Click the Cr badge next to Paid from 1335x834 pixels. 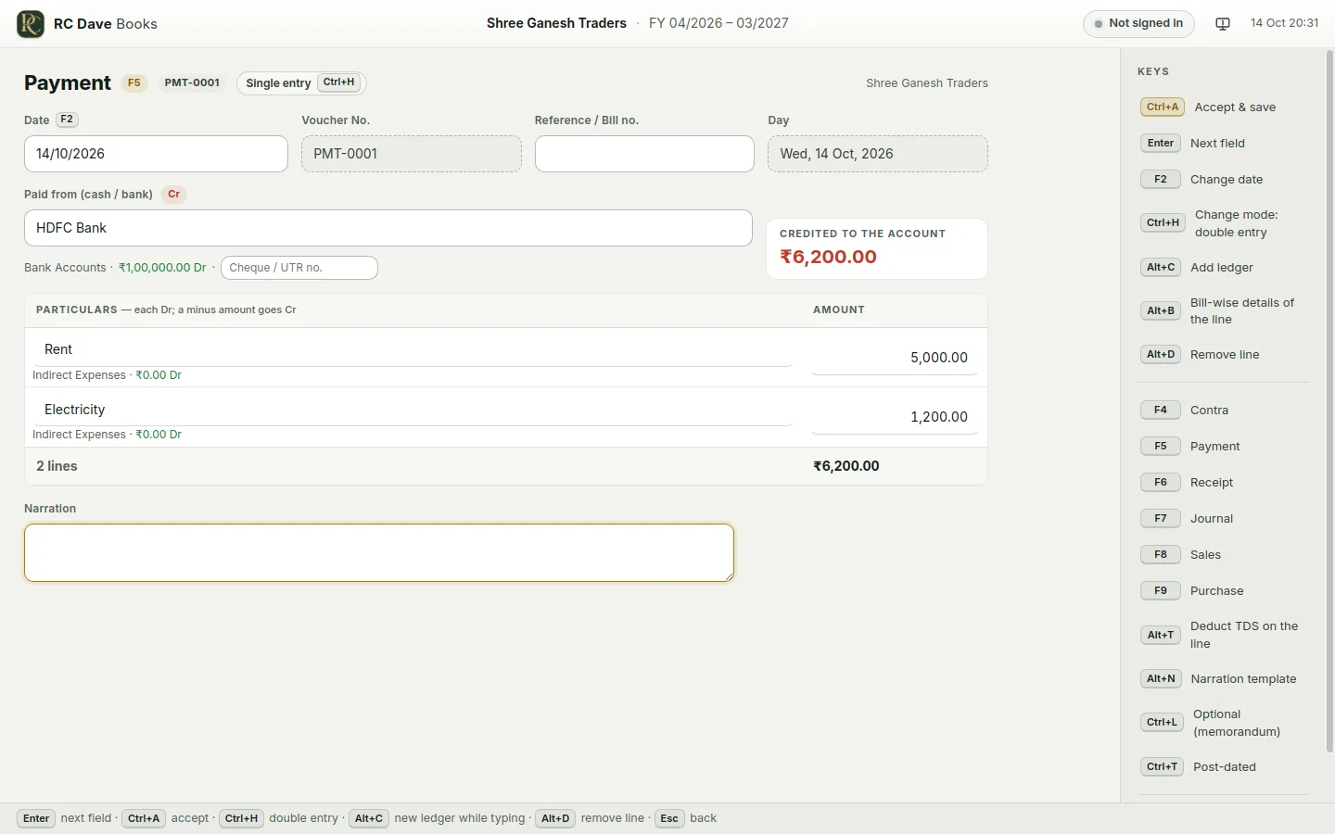click(173, 195)
